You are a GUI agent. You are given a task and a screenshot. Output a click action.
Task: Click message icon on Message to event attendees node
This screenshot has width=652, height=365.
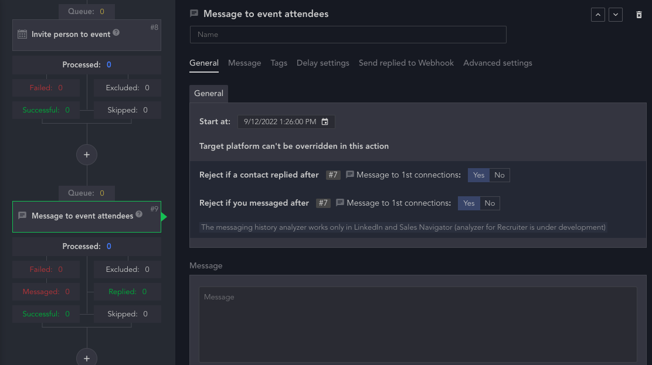point(22,216)
